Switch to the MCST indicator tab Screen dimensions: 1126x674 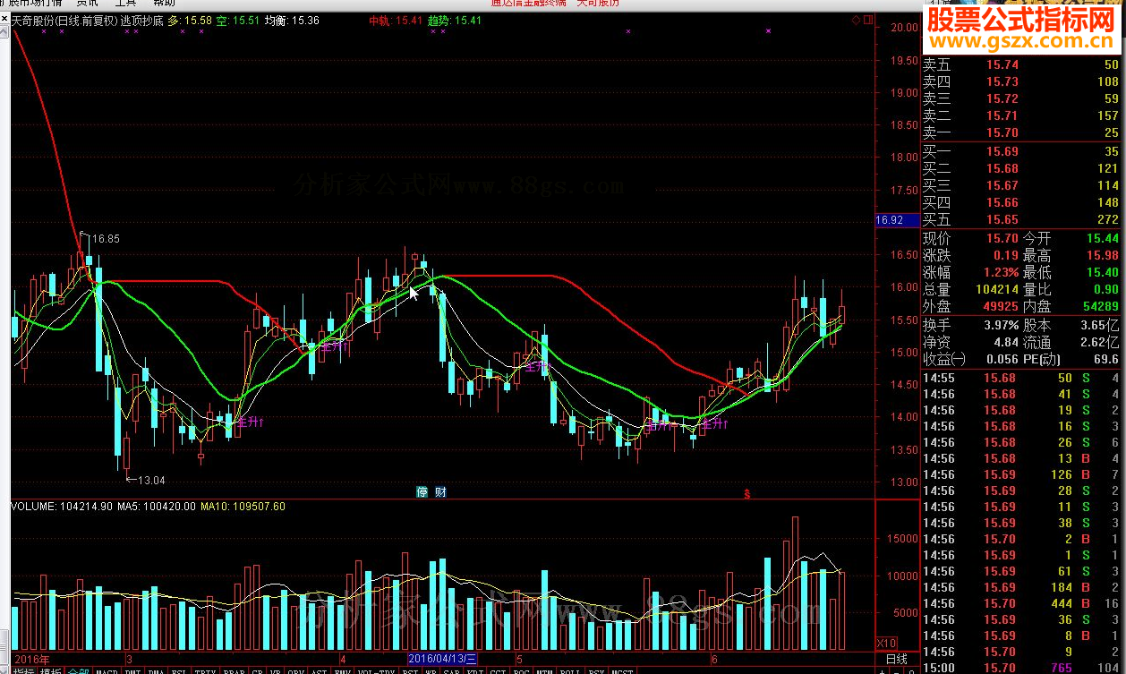622,670
